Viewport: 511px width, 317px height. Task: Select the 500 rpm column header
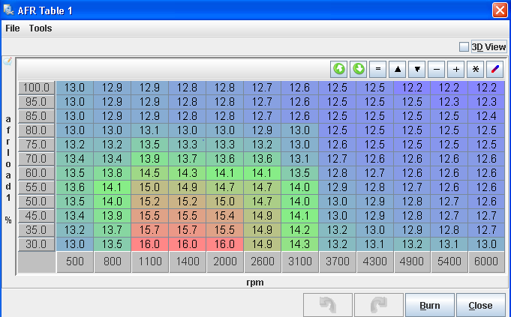(74, 262)
